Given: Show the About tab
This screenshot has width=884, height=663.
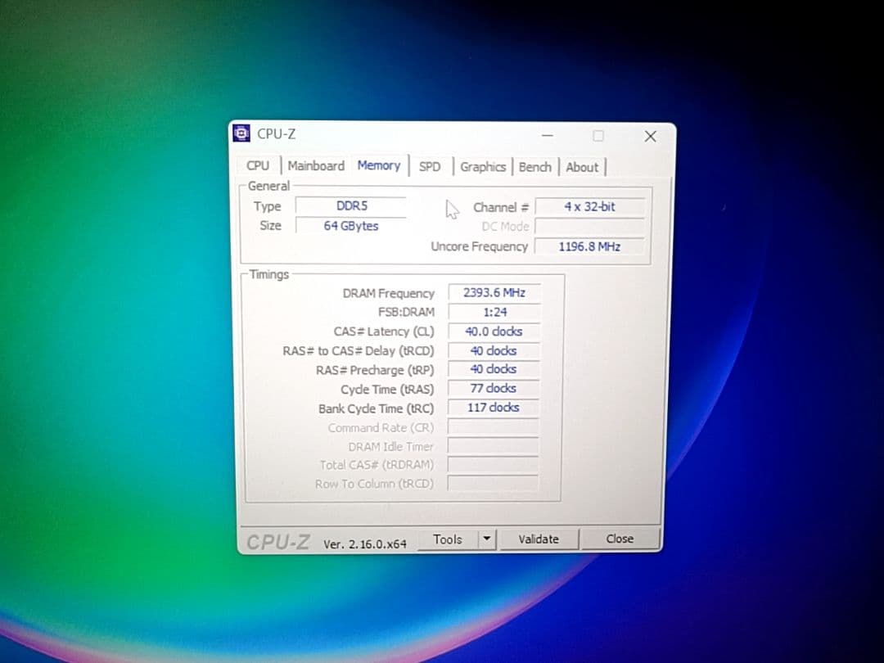Looking at the screenshot, I should (x=582, y=167).
